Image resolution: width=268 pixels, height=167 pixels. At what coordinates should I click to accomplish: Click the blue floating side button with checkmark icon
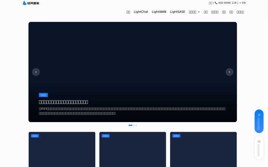(259, 121)
